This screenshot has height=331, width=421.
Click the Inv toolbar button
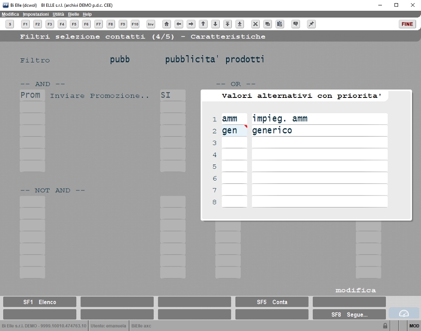click(x=151, y=24)
